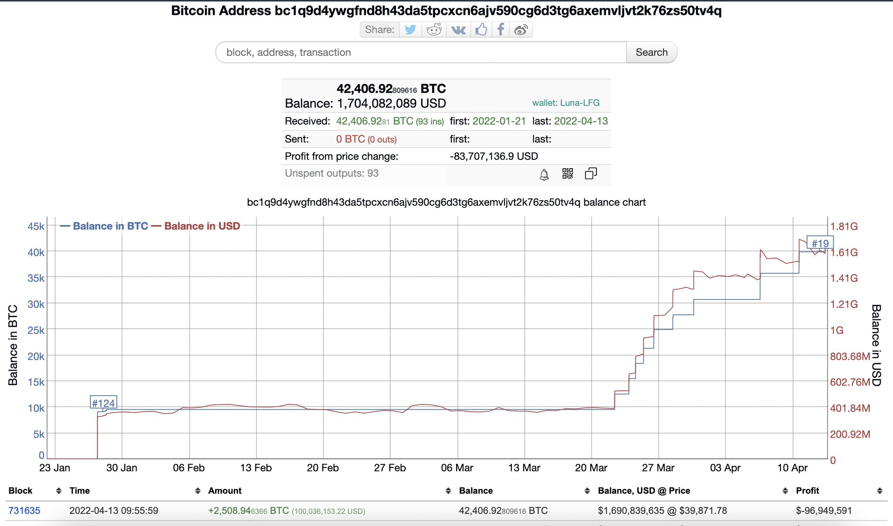Toggle sort order on the Time column
This screenshot has width=893, height=526.
coord(198,490)
